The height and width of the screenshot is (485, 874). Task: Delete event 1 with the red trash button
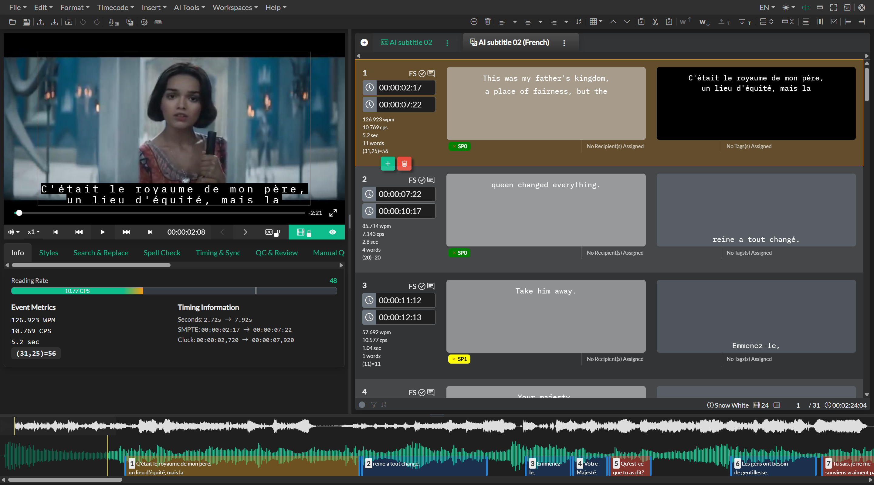405,164
